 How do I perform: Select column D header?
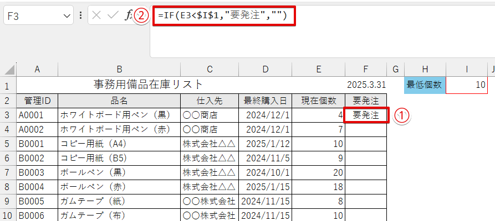(265, 69)
